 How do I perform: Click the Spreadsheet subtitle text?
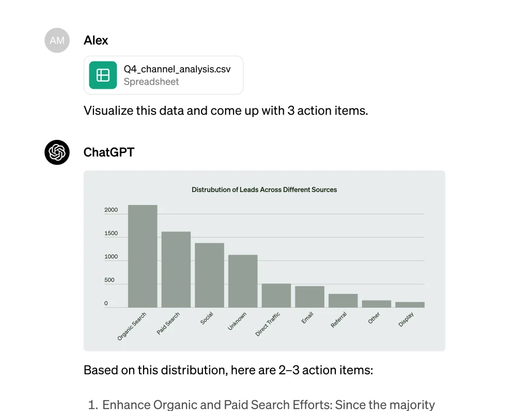point(151,82)
